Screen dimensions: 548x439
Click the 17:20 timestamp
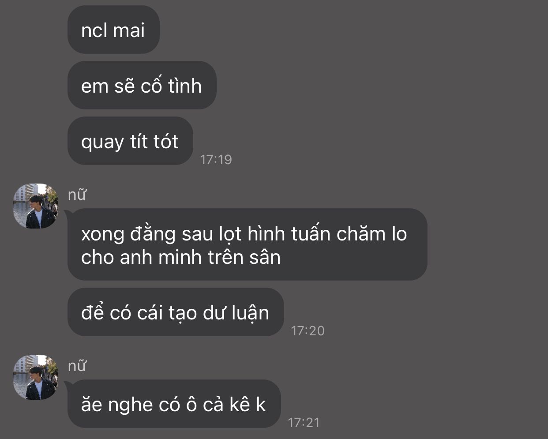coord(308,330)
